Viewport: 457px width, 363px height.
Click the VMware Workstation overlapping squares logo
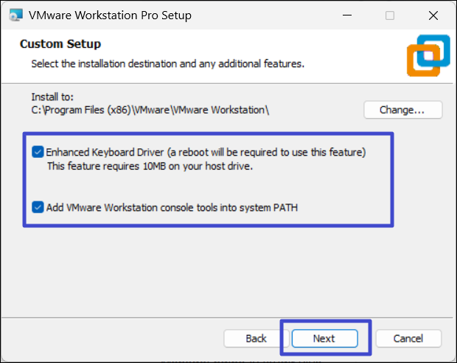[x=428, y=55]
